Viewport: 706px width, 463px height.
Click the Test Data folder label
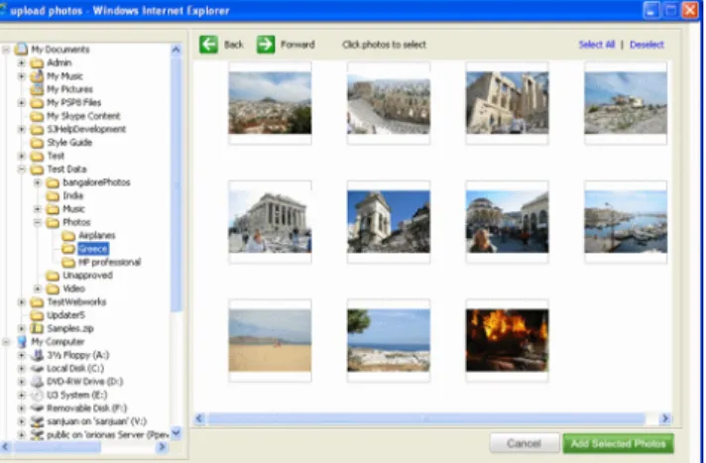[x=66, y=170]
